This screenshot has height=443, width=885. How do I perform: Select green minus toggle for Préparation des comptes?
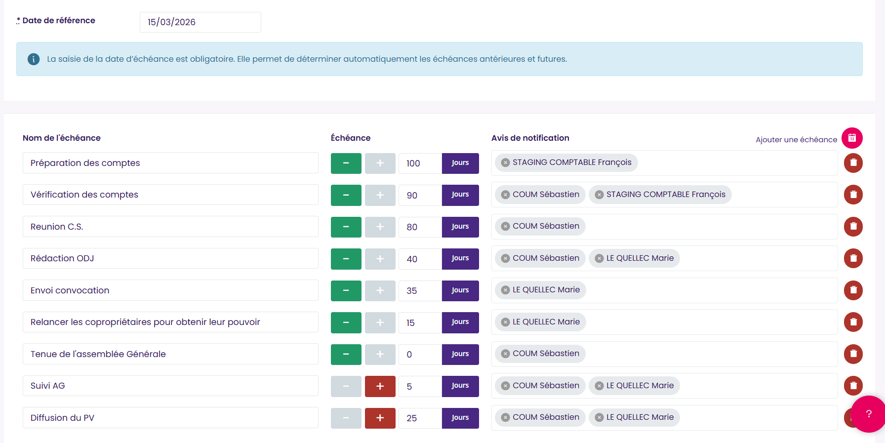pos(346,163)
